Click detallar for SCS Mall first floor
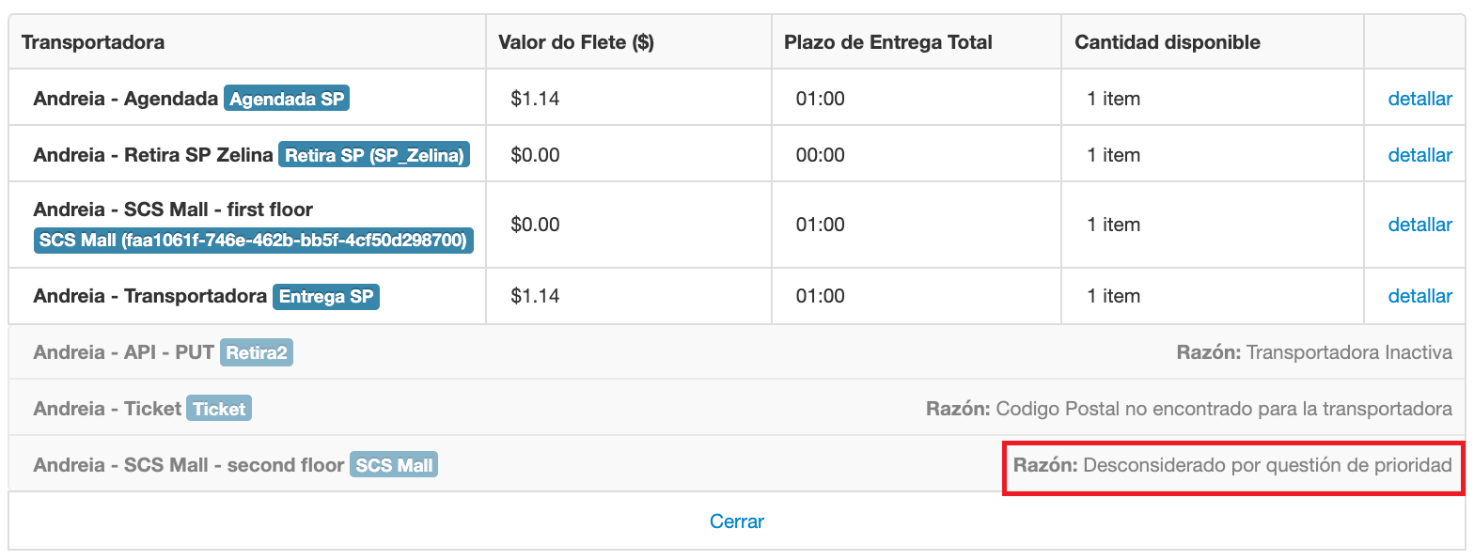The width and height of the screenshot is (1474, 560). click(x=1419, y=225)
